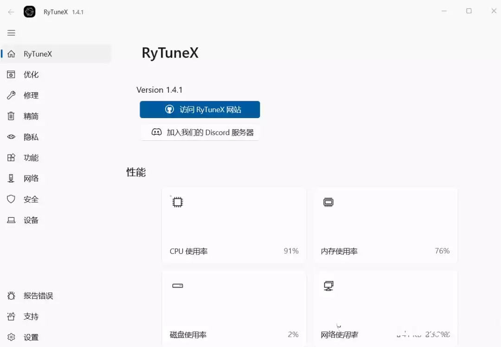Open 设置 via the gear icon

tap(10, 337)
